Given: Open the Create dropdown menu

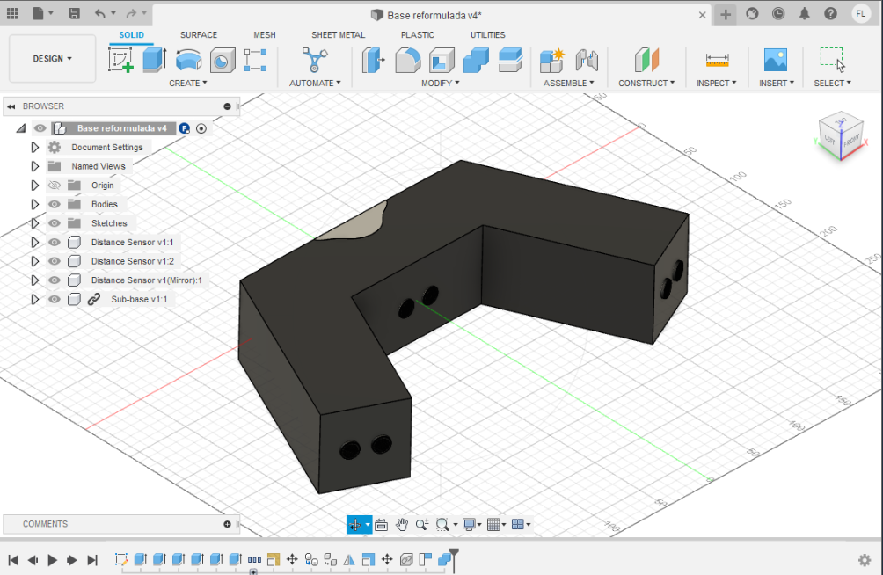Looking at the screenshot, I should tap(188, 83).
